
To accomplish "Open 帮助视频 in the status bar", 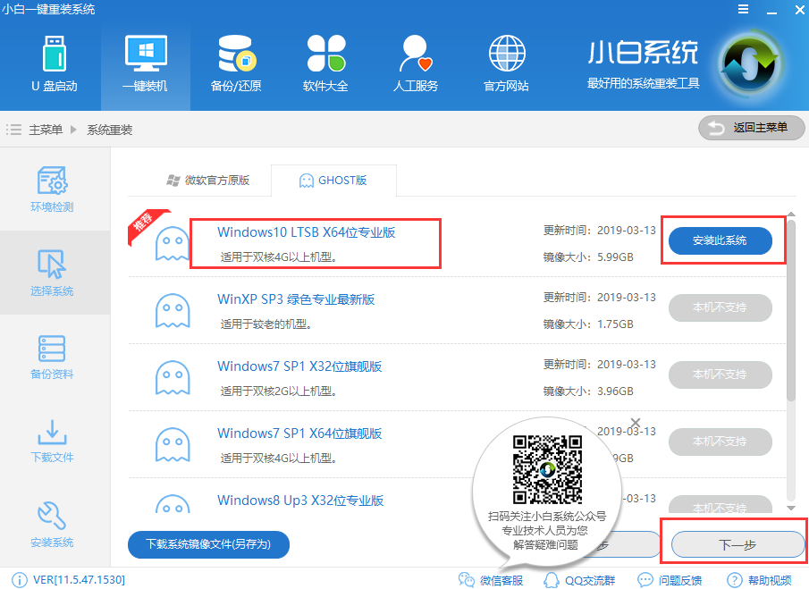I will pos(759,580).
